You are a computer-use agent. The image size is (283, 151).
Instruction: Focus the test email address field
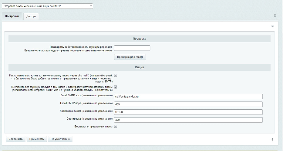(x=132, y=48)
